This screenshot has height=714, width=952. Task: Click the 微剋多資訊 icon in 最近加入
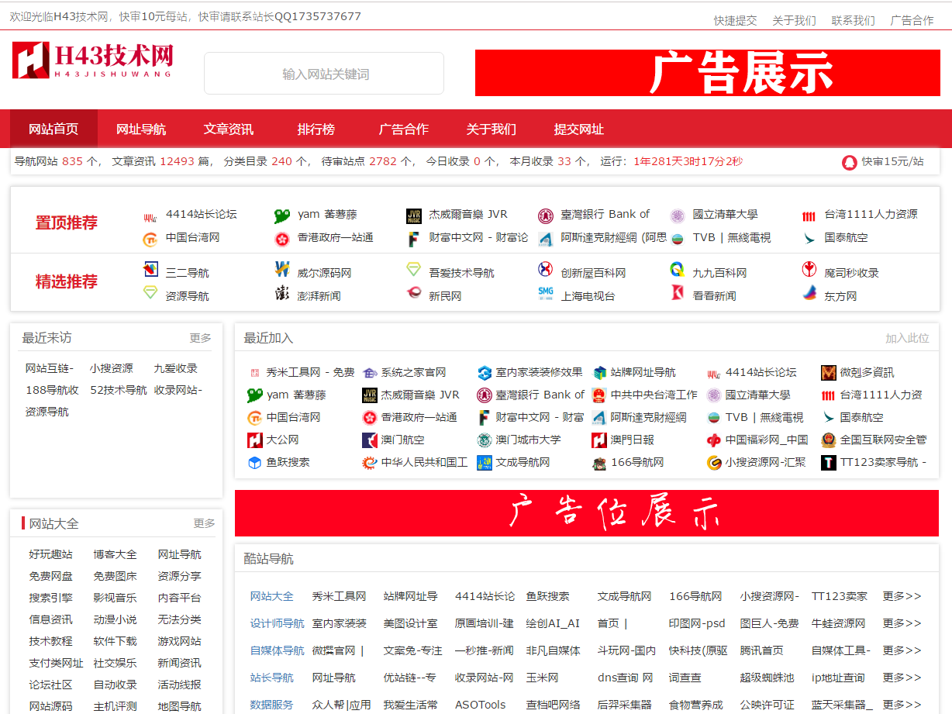tap(829, 373)
